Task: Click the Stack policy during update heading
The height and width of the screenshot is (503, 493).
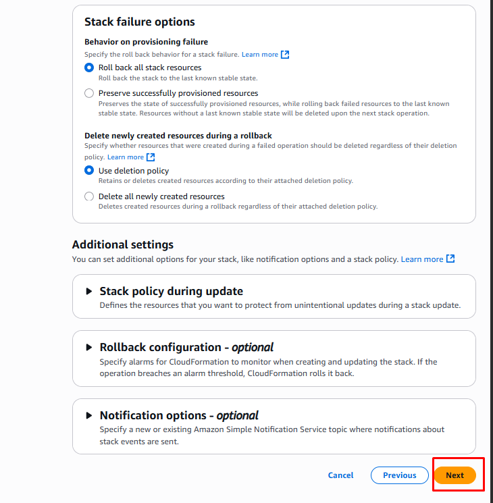Action: click(x=171, y=292)
